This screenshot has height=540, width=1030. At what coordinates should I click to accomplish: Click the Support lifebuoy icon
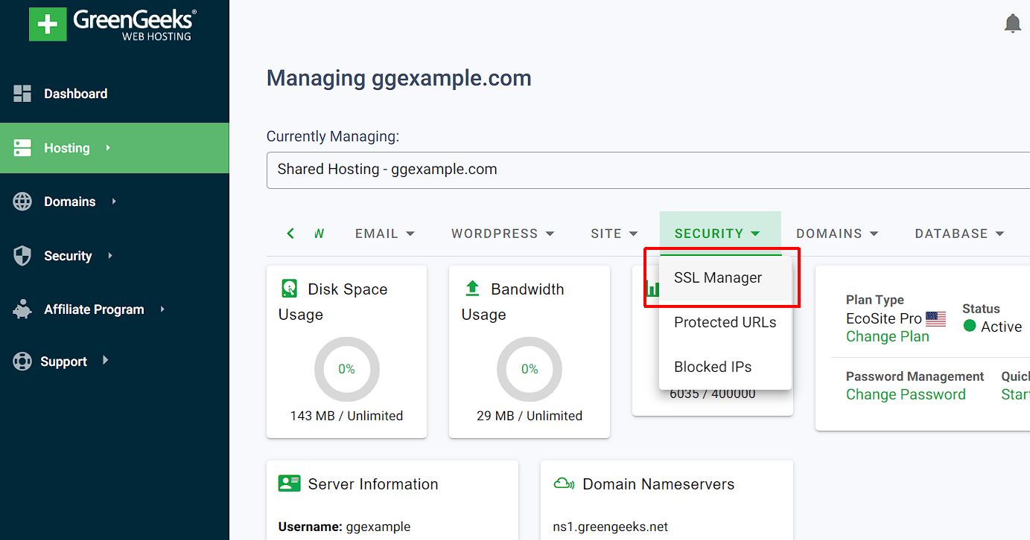pos(22,362)
